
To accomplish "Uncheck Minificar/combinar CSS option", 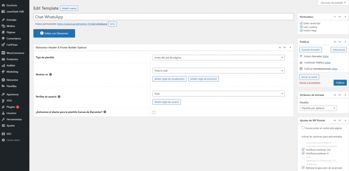I will [303, 150].
